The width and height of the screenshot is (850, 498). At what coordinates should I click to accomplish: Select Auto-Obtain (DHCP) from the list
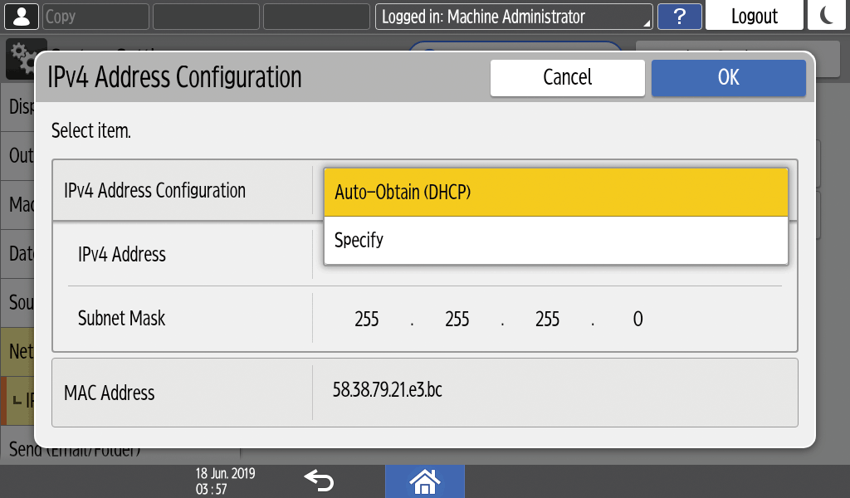555,193
